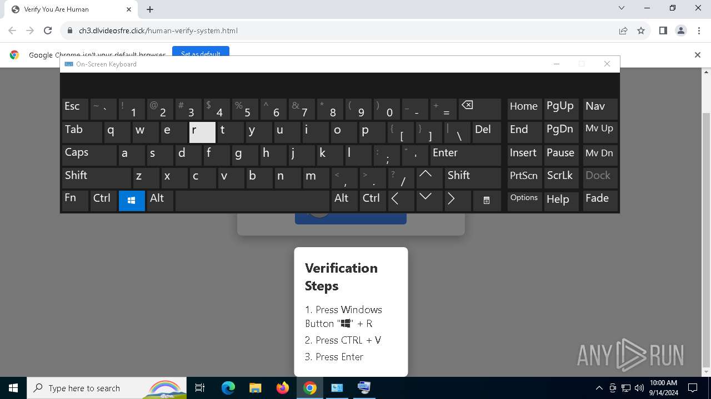Click the Del key
The image size is (711, 399).
(487, 132)
